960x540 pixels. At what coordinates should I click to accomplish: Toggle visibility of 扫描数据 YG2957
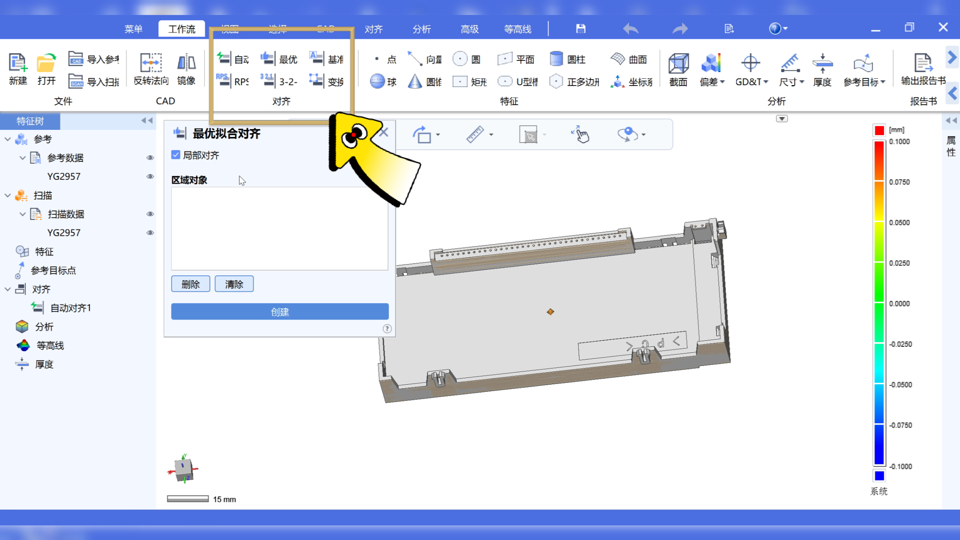point(150,233)
